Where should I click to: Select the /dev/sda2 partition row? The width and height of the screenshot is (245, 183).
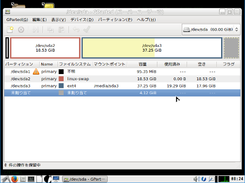pos(122,79)
